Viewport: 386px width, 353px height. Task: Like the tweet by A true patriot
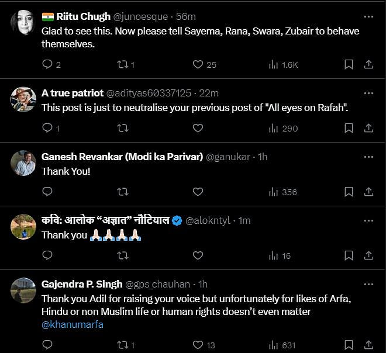click(x=198, y=128)
